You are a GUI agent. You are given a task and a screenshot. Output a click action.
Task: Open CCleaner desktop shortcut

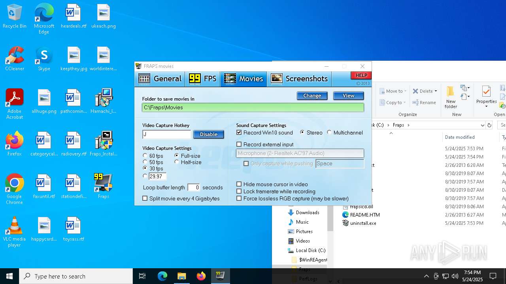15,59
